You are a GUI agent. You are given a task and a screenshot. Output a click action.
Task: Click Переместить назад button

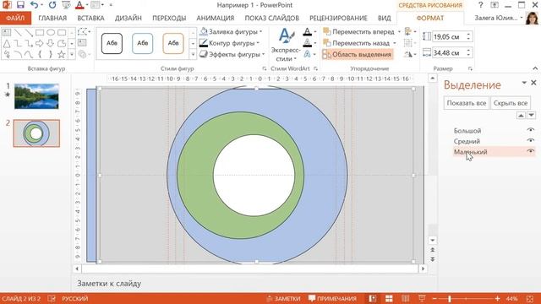click(357, 43)
